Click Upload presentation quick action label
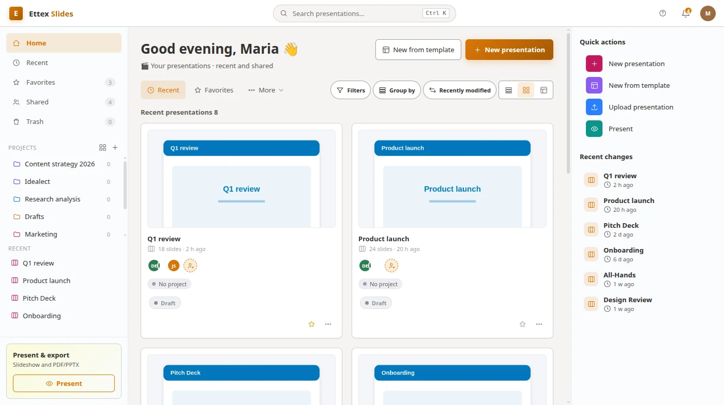 [641, 107]
